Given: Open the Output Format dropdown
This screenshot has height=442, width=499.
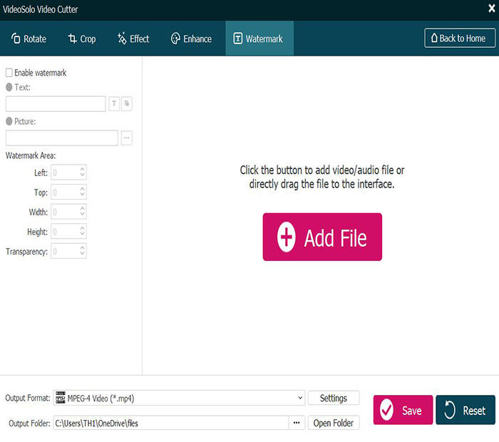Looking at the screenshot, I should point(179,398).
